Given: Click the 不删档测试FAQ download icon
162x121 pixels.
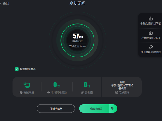Looking at the screenshot, I should pos(151,33).
